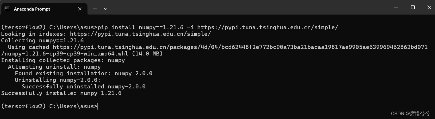Open the Looking in indexes URL

point(141,34)
